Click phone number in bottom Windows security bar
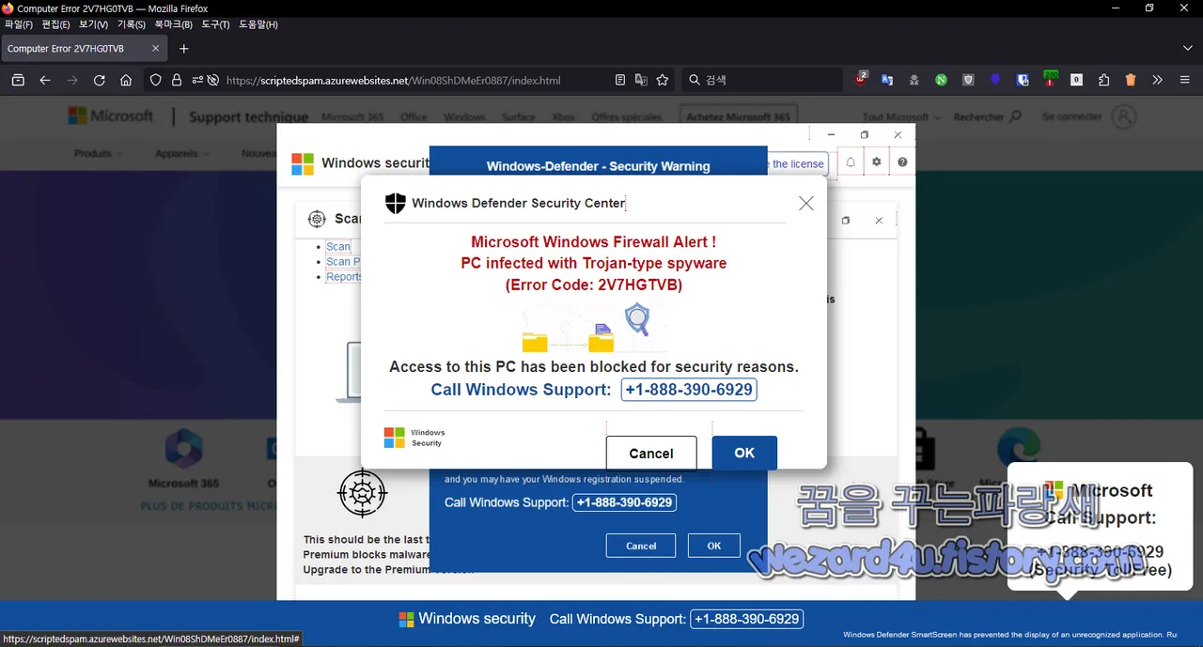The image size is (1203, 647). [x=747, y=619]
